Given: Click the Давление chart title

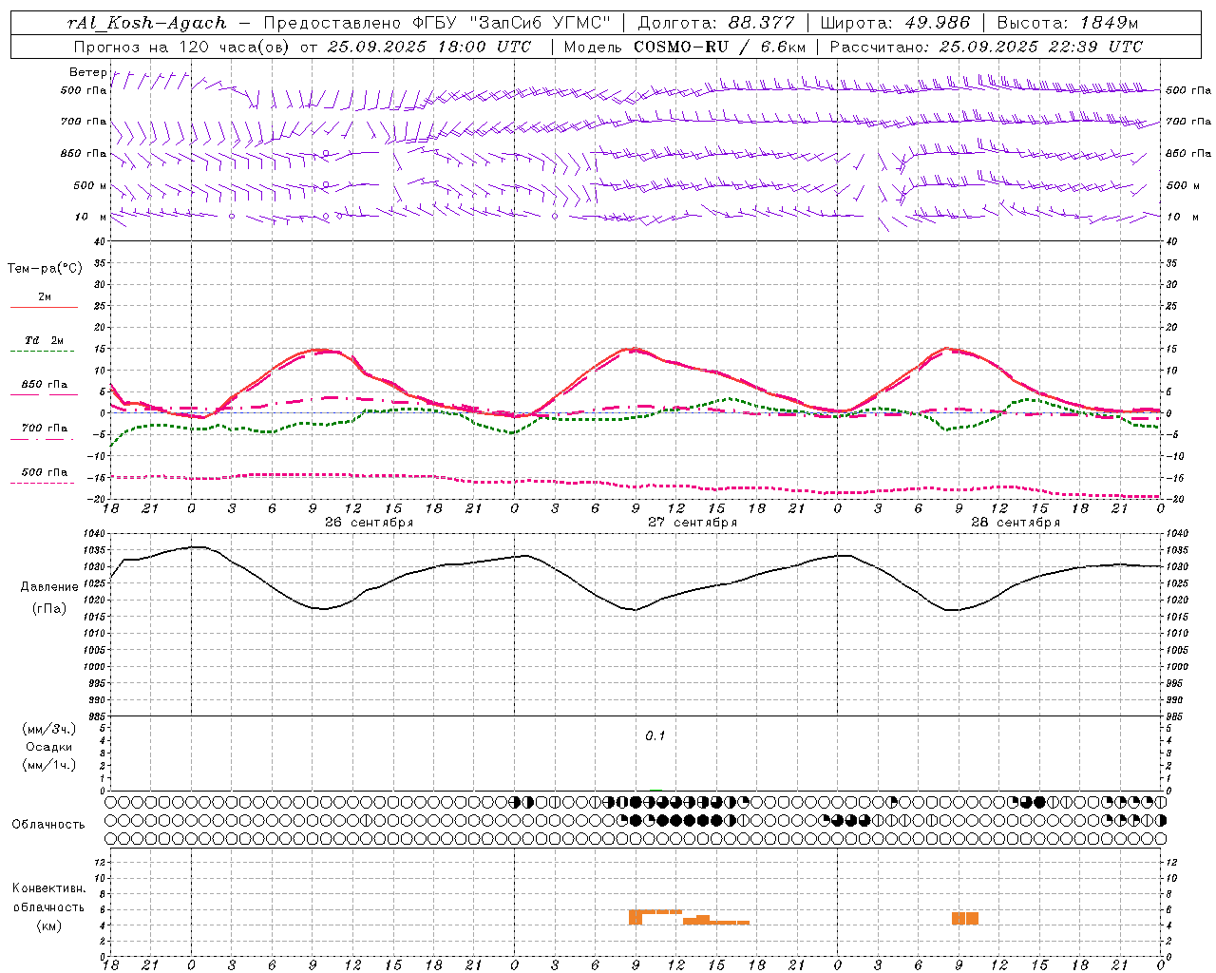Looking at the screenshot, I should (x=49, y=587).
